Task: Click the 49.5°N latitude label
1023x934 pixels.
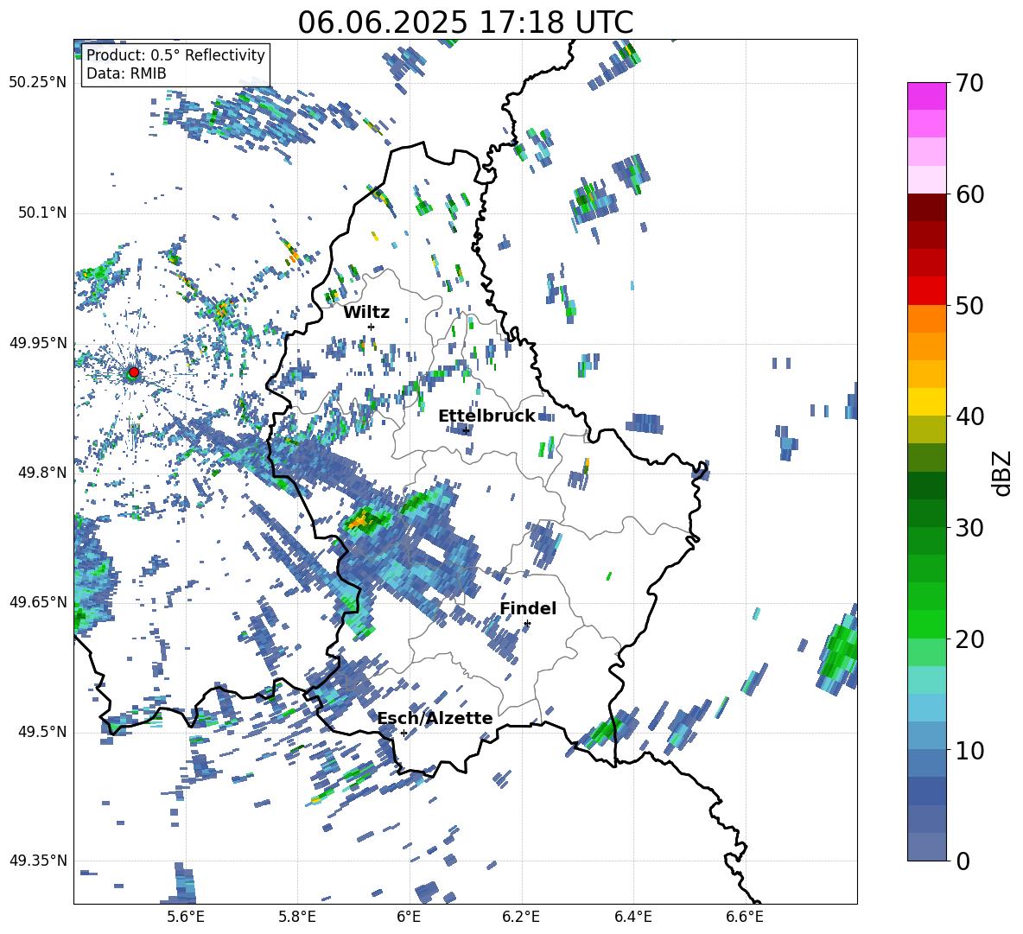Action: [42, 732]
